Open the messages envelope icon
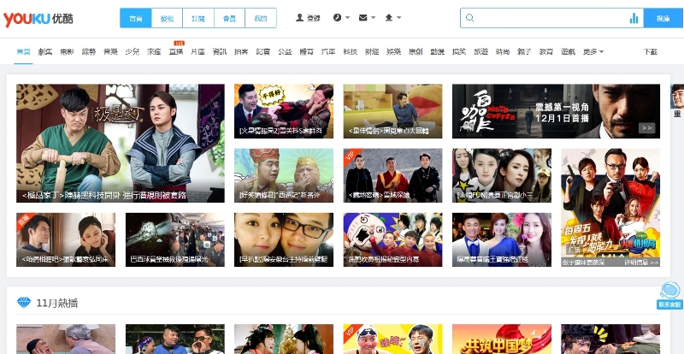The width and height of the screenshot is (684, 354). point(363,18)
